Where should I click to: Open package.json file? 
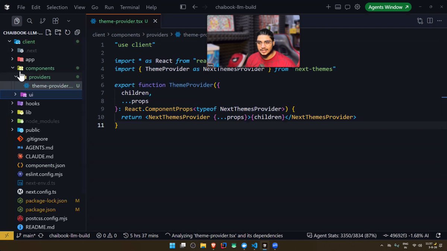click(41, 210)
